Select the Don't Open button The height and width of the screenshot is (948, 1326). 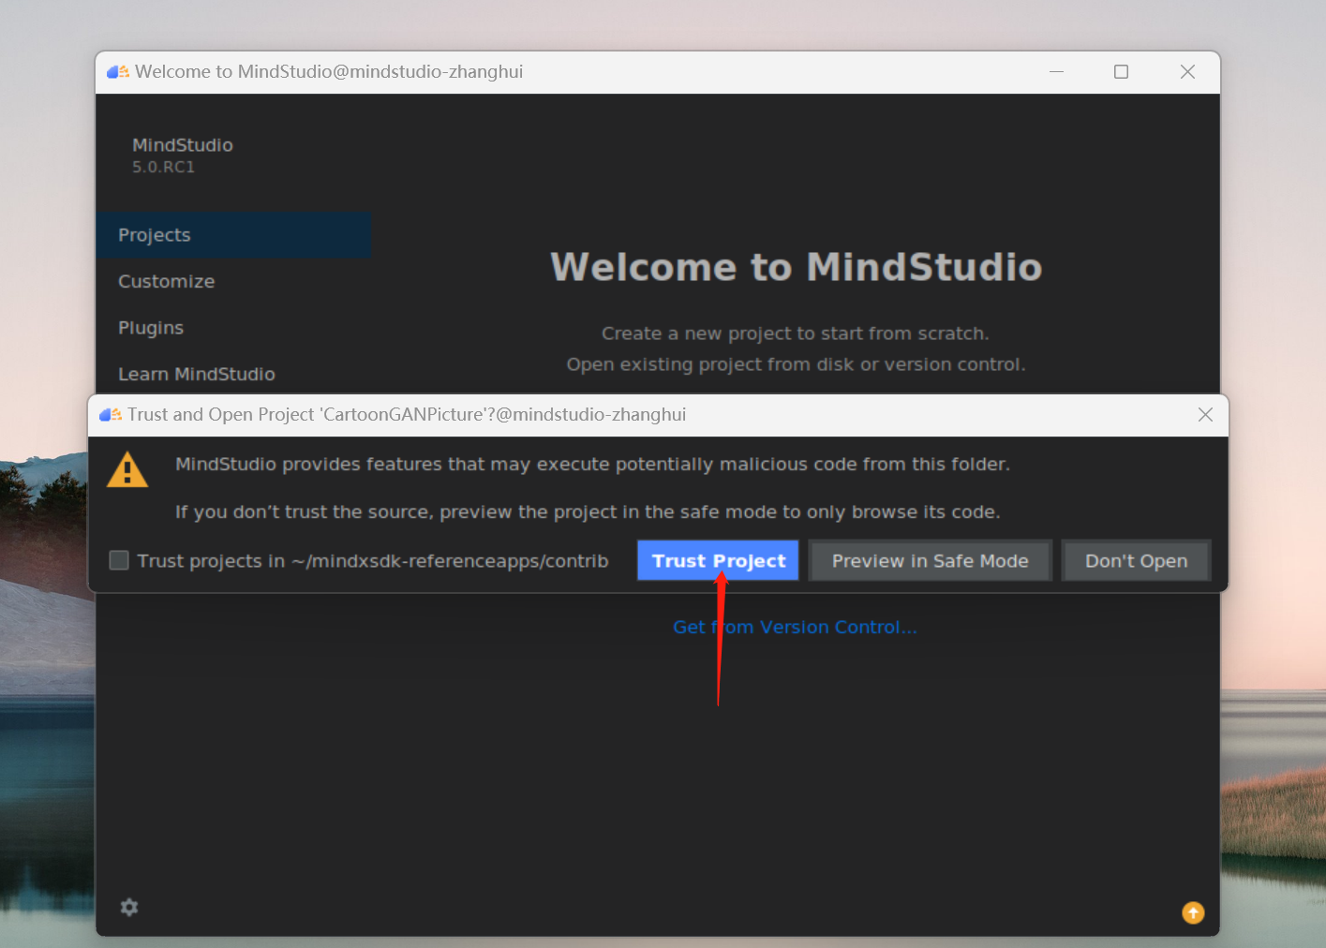coord(1136,560)
